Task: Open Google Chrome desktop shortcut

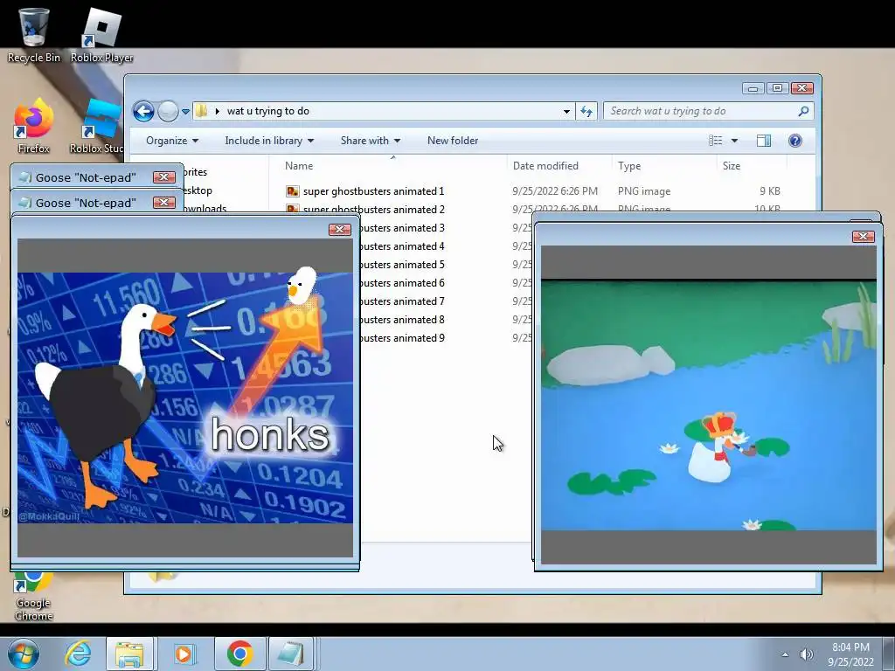Action: click(34, 596)
